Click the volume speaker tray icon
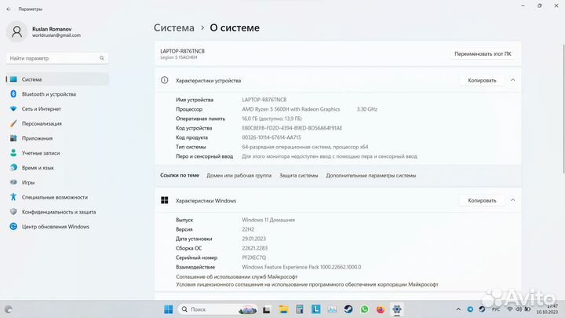 point(519,309)
